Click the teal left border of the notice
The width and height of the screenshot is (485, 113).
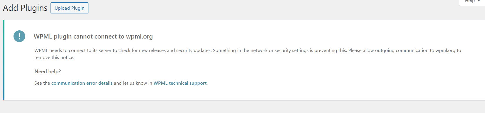click(4, 60)
